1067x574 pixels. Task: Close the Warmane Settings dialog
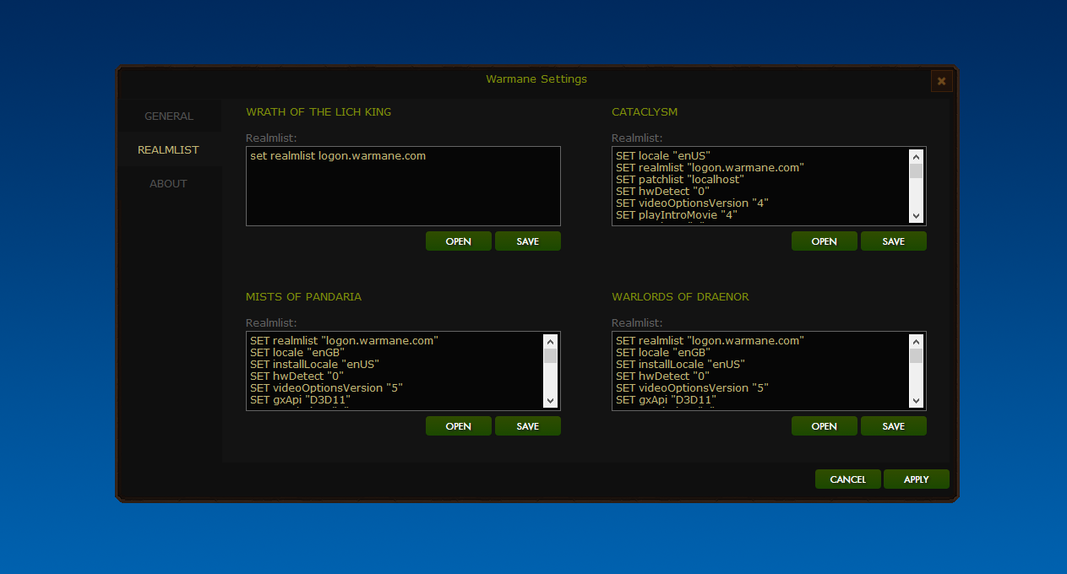941,81
